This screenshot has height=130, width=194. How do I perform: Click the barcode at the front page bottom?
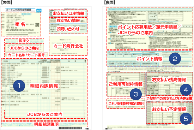point(70,128)
